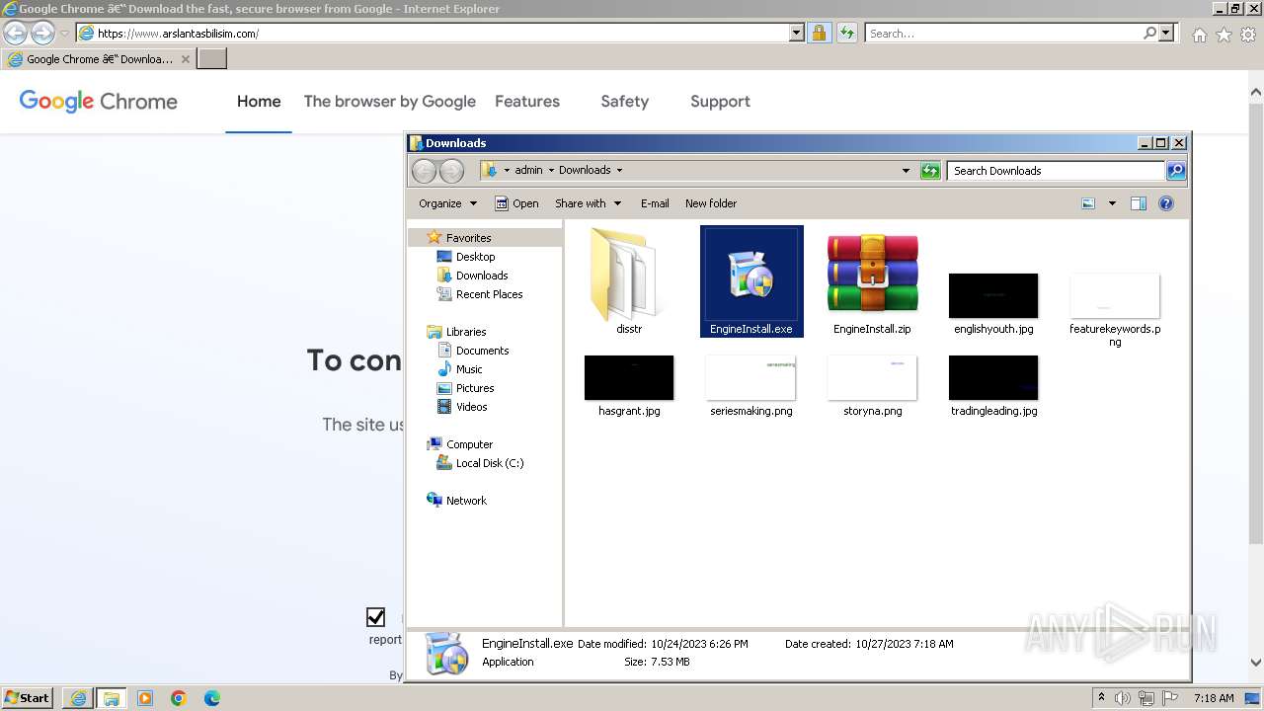Viewport: 1264px width, 711px height.
Task: Select Recent Places in navigation pane
Action: (x=489, y=294)
